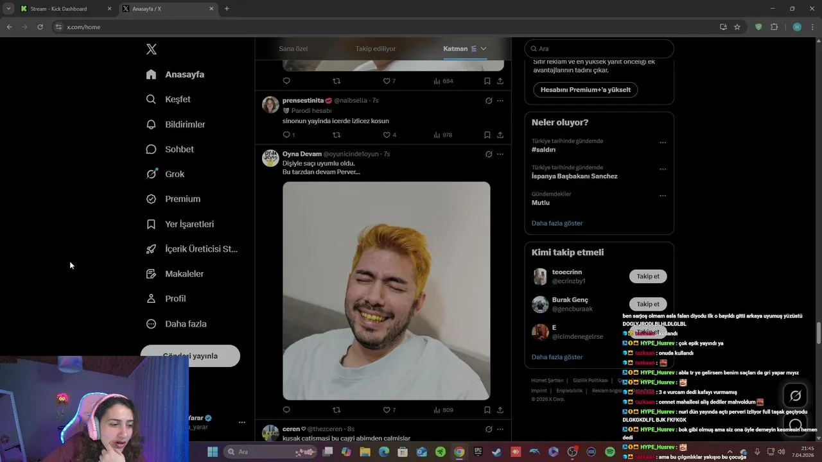Open İspanya Başbakanı Sanchez trend
This screenshot has width=822, height=462.
tap(575, 176)
